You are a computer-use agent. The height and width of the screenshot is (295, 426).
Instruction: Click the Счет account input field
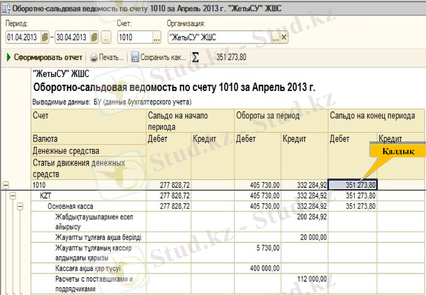[134, 37]
